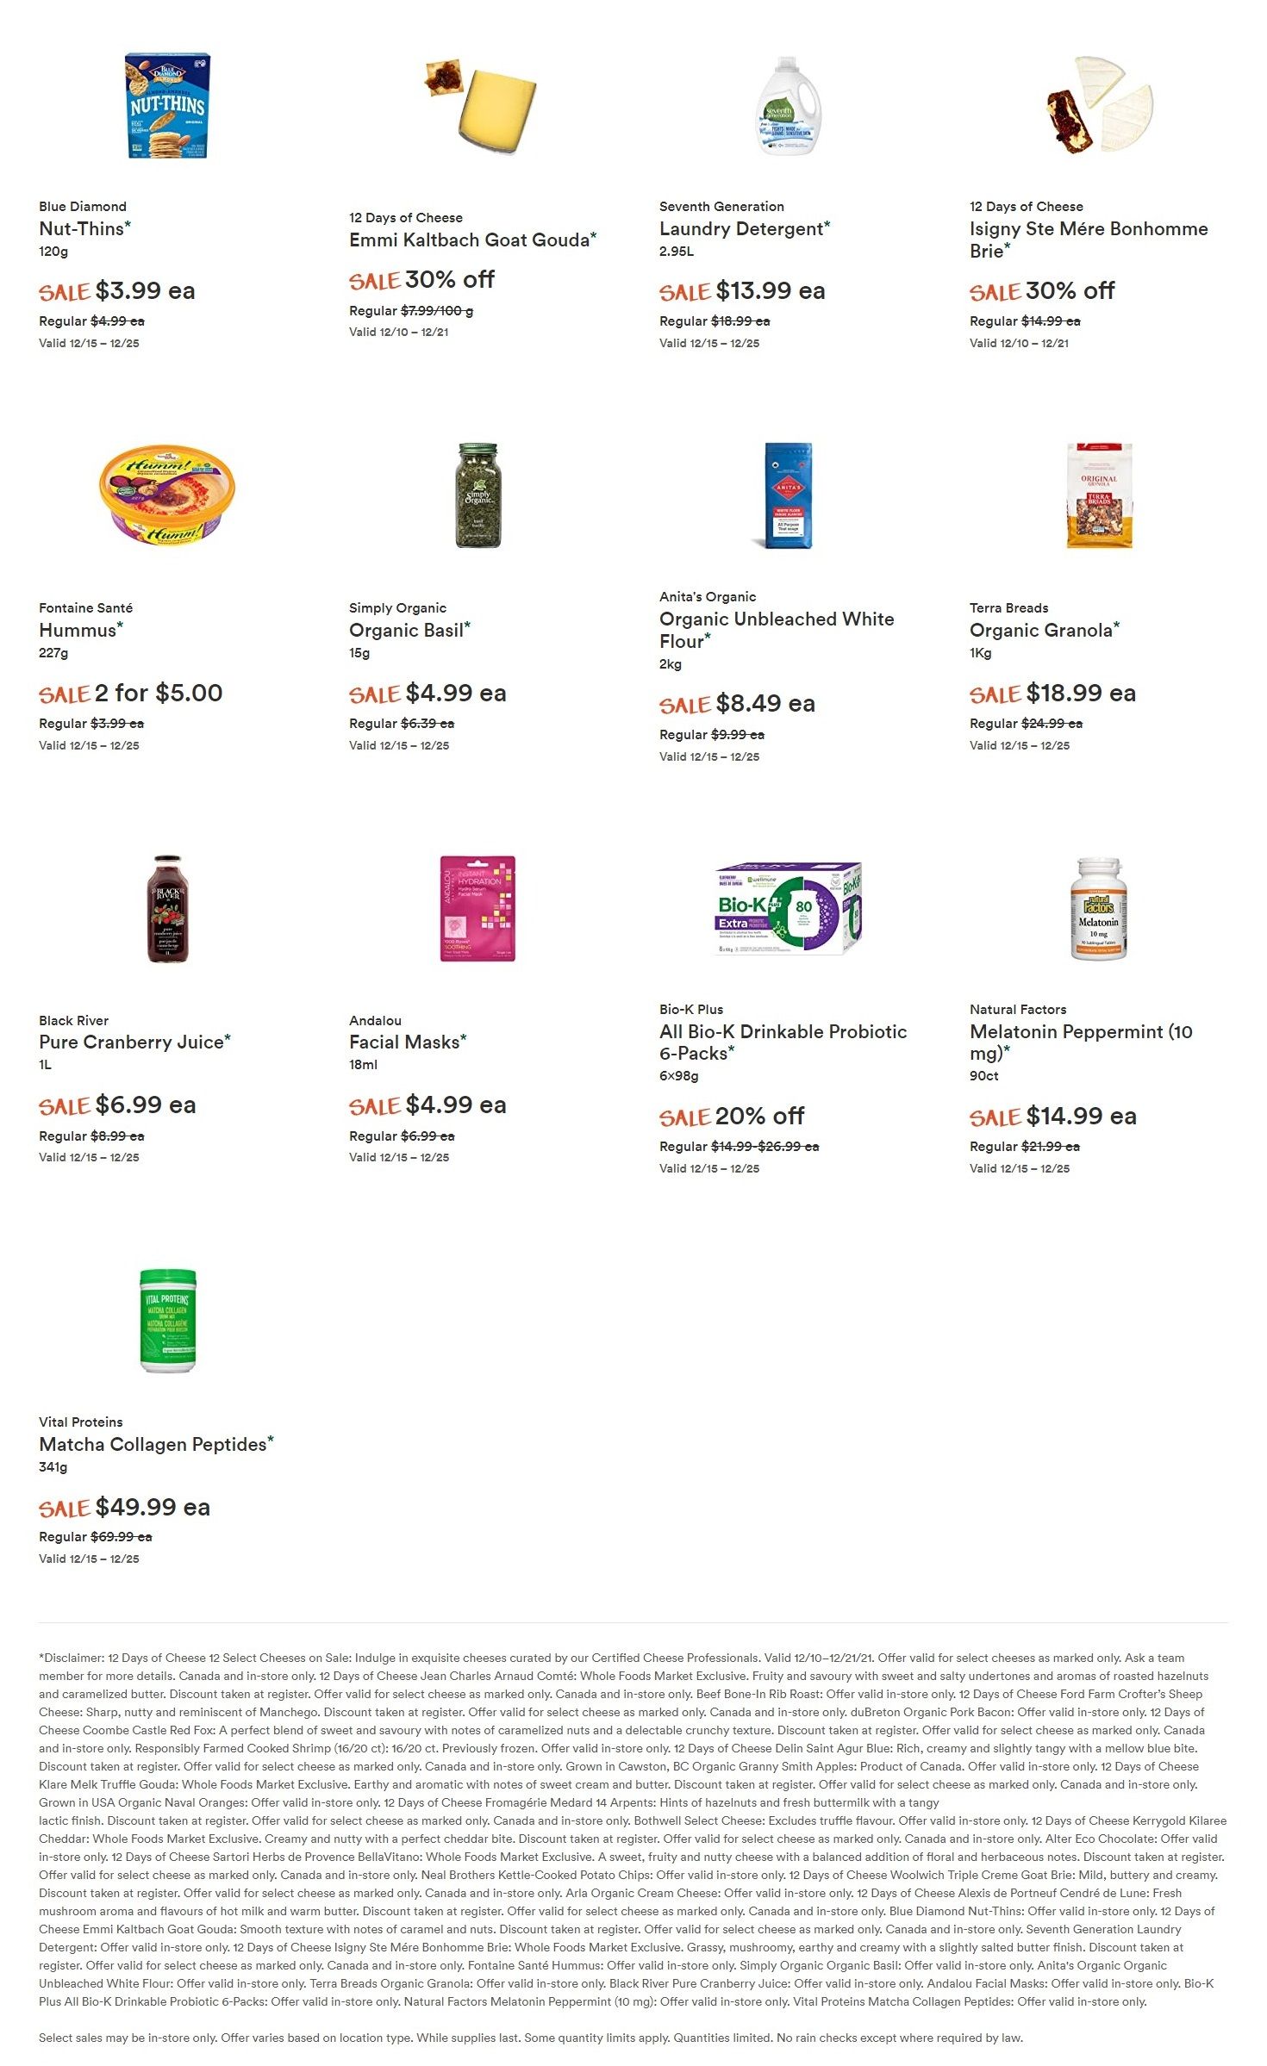Screen dimensions: 1267x2066
Task: Click the Simply Organic basil jar image
Action: 478,495
